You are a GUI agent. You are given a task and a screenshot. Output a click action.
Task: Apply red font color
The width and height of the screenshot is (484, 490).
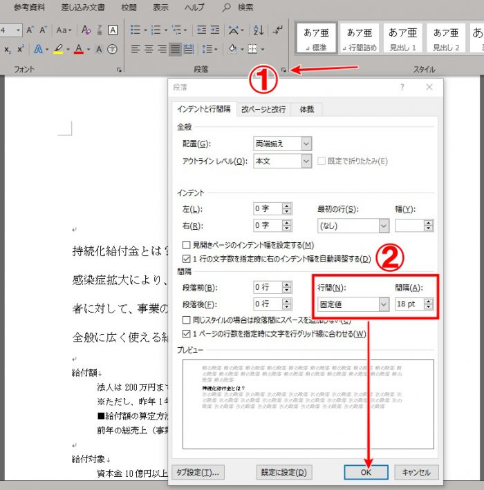point(79,49)
